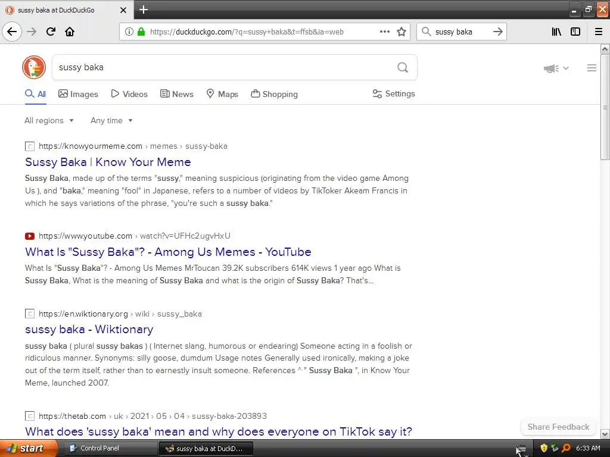Screen dimensions: 610x457
Task: Click scrollbar down arrow
Action: pos(605,434)
